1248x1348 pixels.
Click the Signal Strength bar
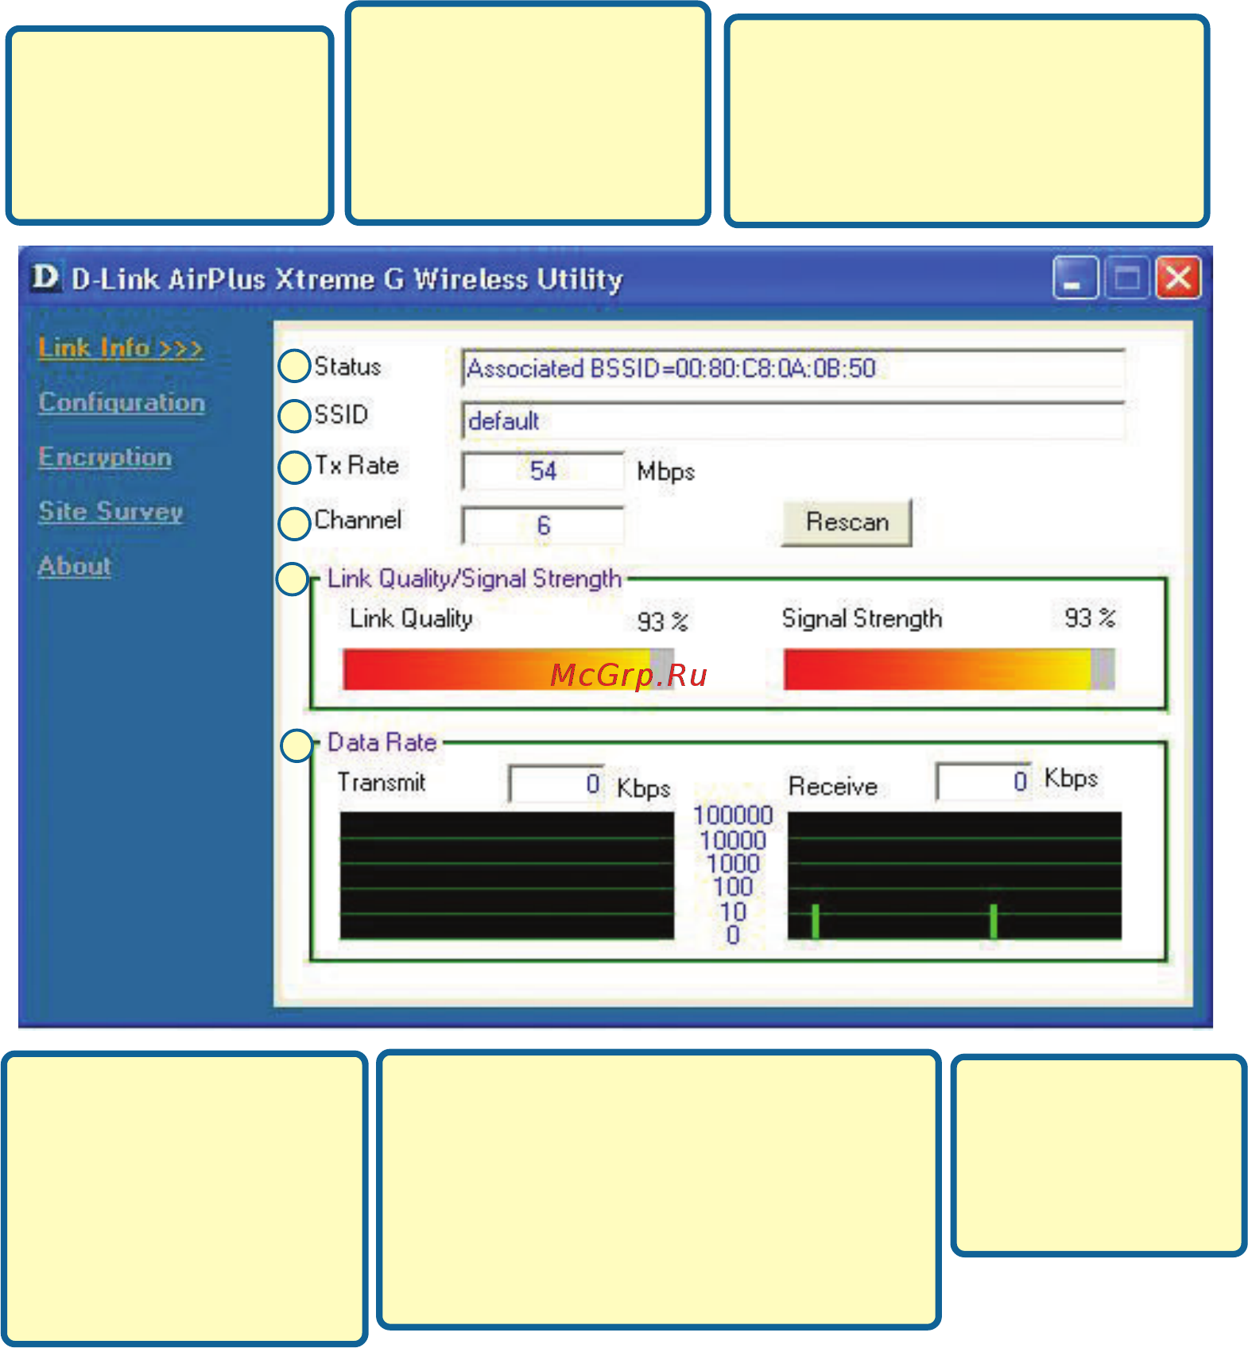click(949, 669)
